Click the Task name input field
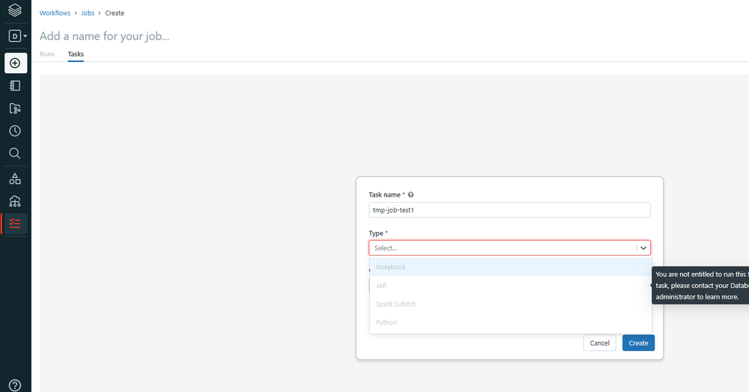Image resolution: width=749 pixels, height=392 pixels. (x=509, y=210)
